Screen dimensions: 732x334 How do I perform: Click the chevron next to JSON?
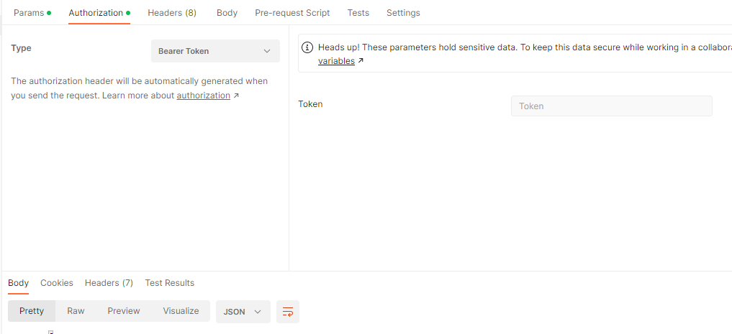coord(257,312)
